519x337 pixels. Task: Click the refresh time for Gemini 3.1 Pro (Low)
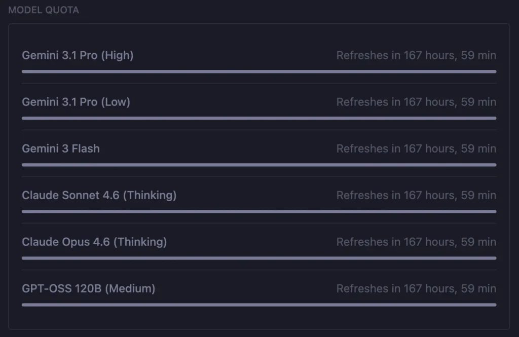tap(416, 102)
